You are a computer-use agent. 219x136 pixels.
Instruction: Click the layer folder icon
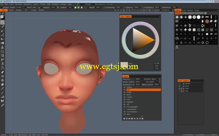coord(142,119)
